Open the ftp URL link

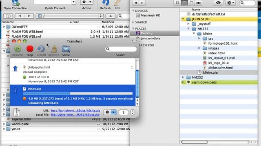[x=75, y=111]
